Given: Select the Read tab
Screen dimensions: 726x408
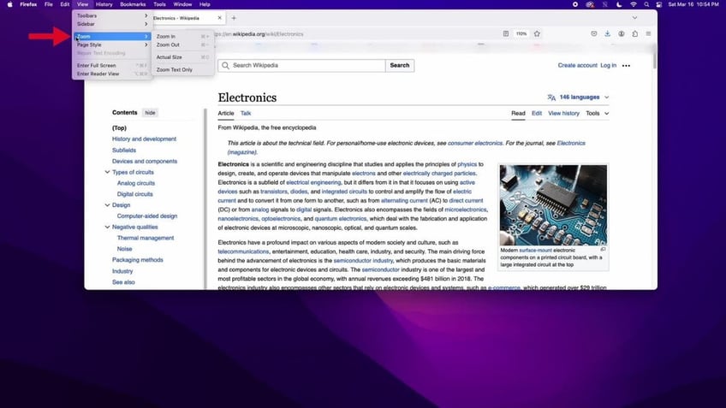Looking at the screenshot, I should coord(518,113).
